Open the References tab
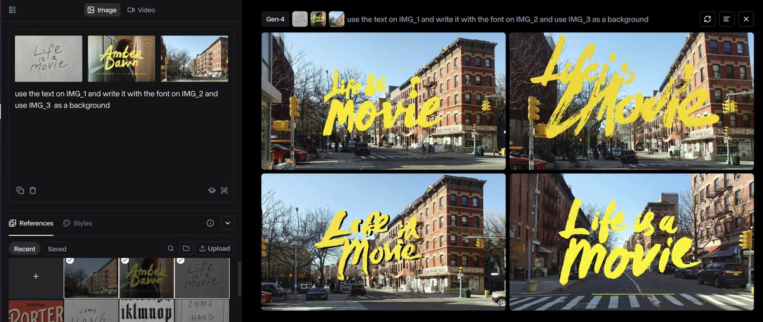Viewport: 763px width, 322px height. point(31,224)
